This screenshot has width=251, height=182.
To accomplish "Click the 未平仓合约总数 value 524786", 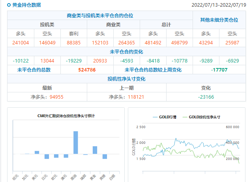I will pos(87,70).
